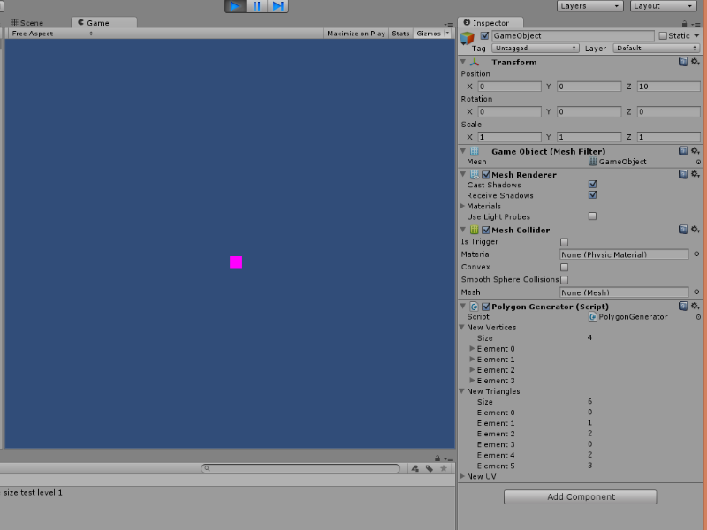The image size is (707, 530).
Task: Expand Element 3 under New Vertices
Action: [472, 381]
